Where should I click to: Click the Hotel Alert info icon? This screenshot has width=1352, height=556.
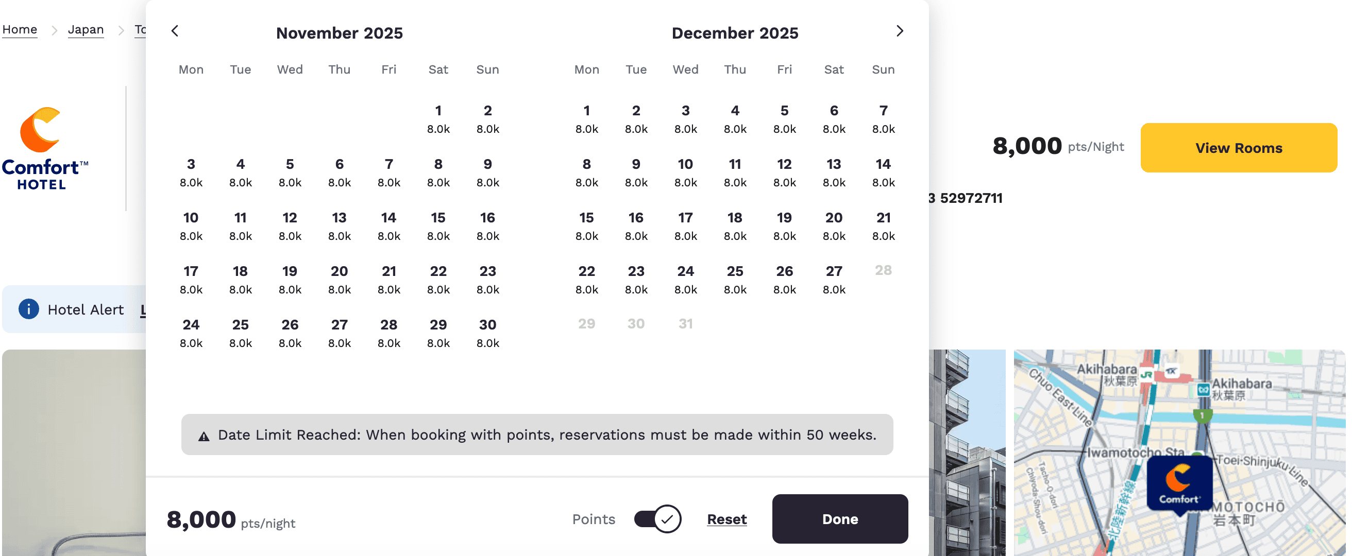point(29,309)
